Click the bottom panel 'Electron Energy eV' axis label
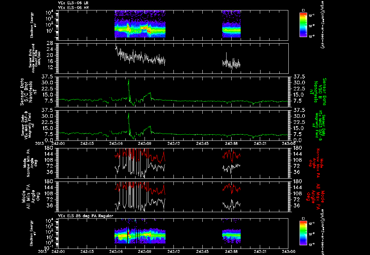The height and width of the screenshot is (255, 370). [34, 233]
